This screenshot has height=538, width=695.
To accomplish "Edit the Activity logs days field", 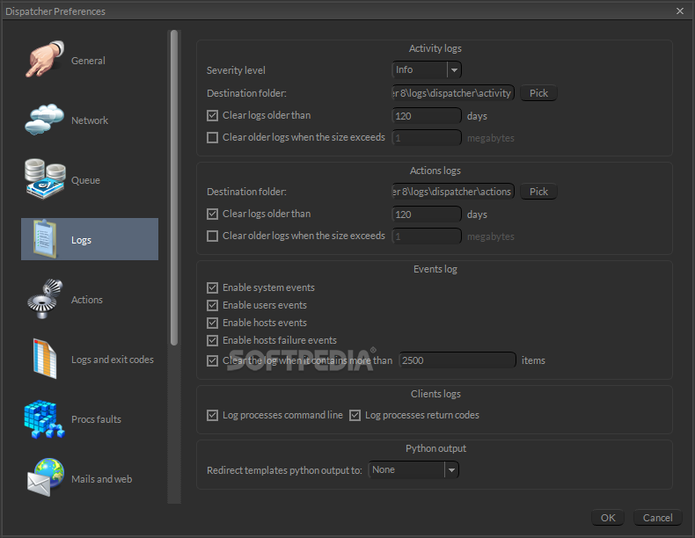I will pos(427,115).
